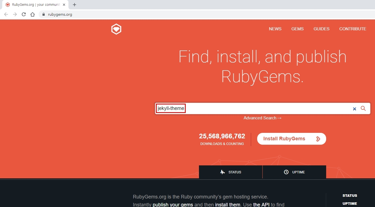Open the NEWS menu item
This screenshot has width=375, height=207.
pos(275,29)
